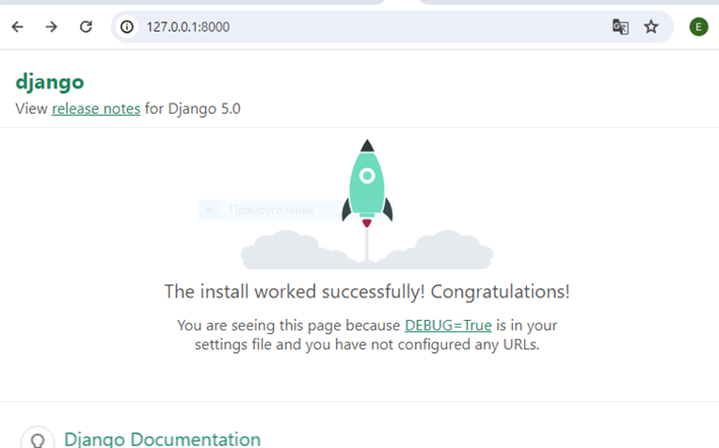The width and height of the screenshot is (719, 448).
Task: Open the translate page icon
Action: (x=620, y=27)
